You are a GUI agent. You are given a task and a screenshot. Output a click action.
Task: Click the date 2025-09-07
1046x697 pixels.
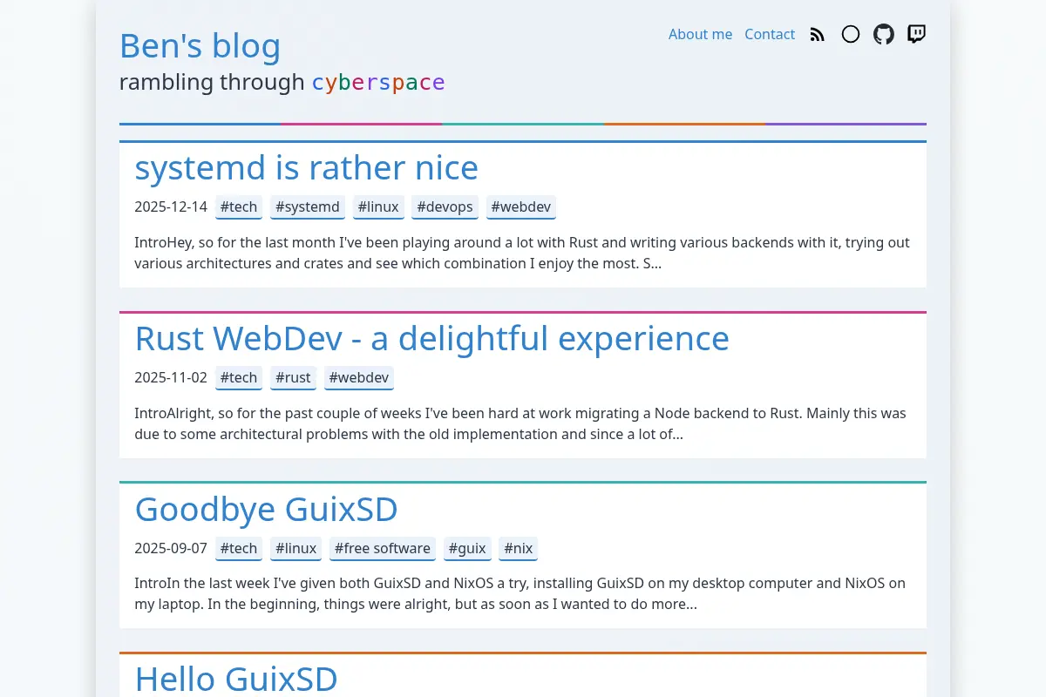[171, 548]
